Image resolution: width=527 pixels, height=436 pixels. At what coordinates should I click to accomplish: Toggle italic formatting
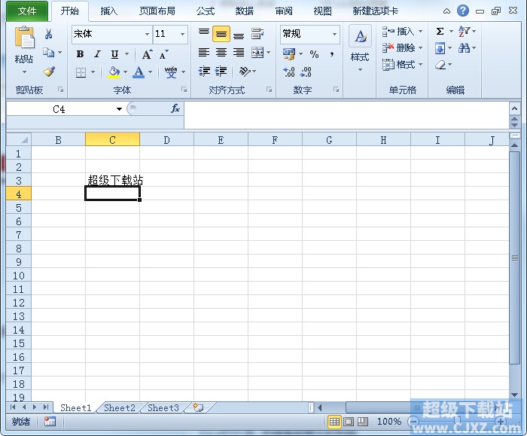(x=97, y=54)
